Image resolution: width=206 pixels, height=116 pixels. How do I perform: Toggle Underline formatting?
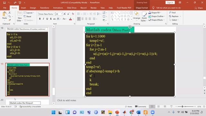tap(47, 19)
